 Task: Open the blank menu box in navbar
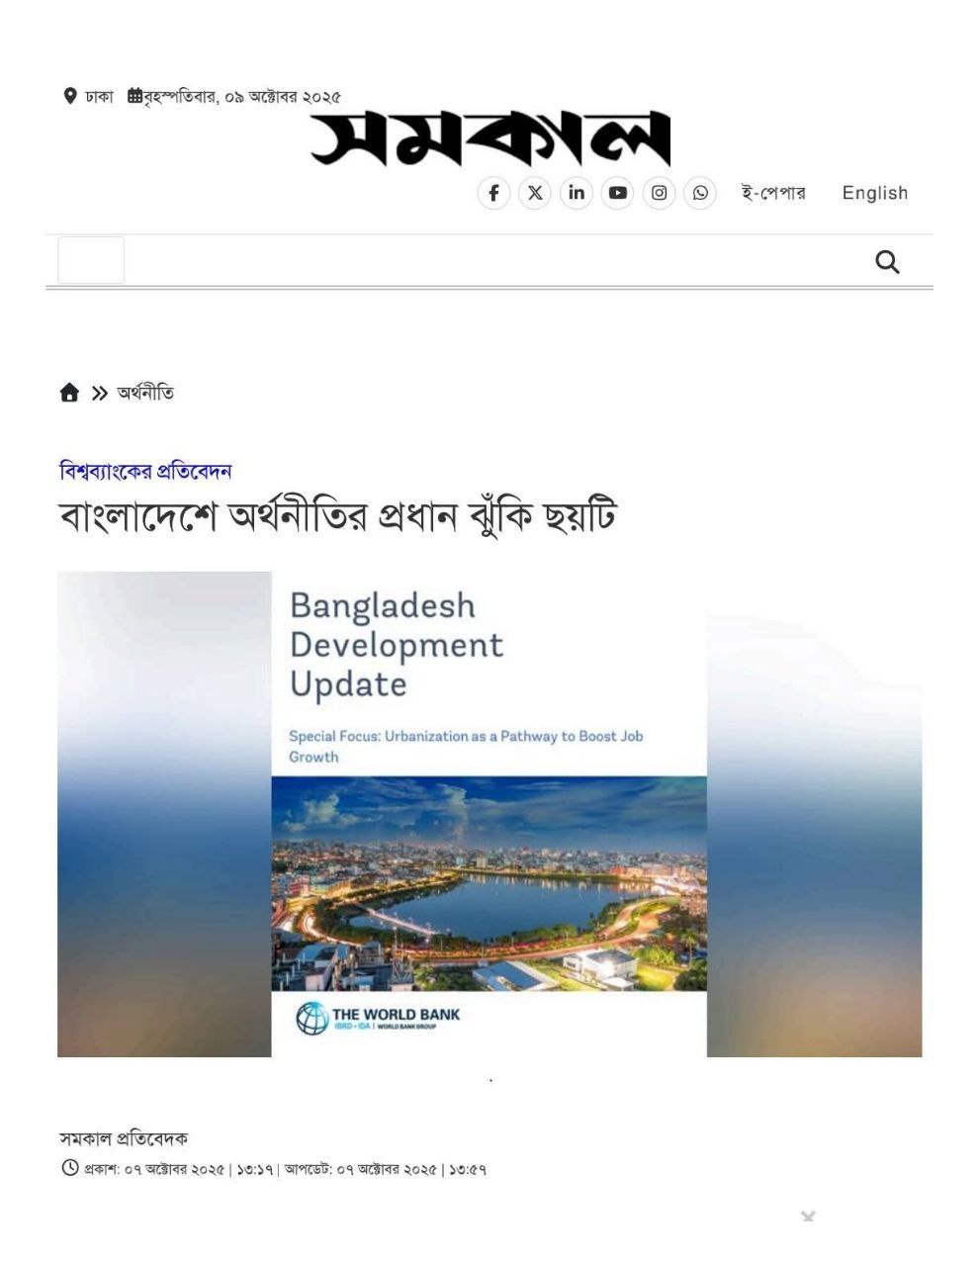coord(91,261)
